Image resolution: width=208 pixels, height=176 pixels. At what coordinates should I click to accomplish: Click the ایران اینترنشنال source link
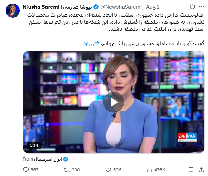point(48,159)
